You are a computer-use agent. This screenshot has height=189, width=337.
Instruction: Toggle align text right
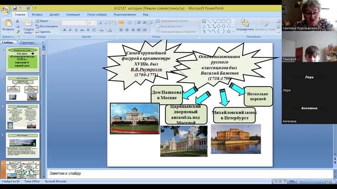133,30
